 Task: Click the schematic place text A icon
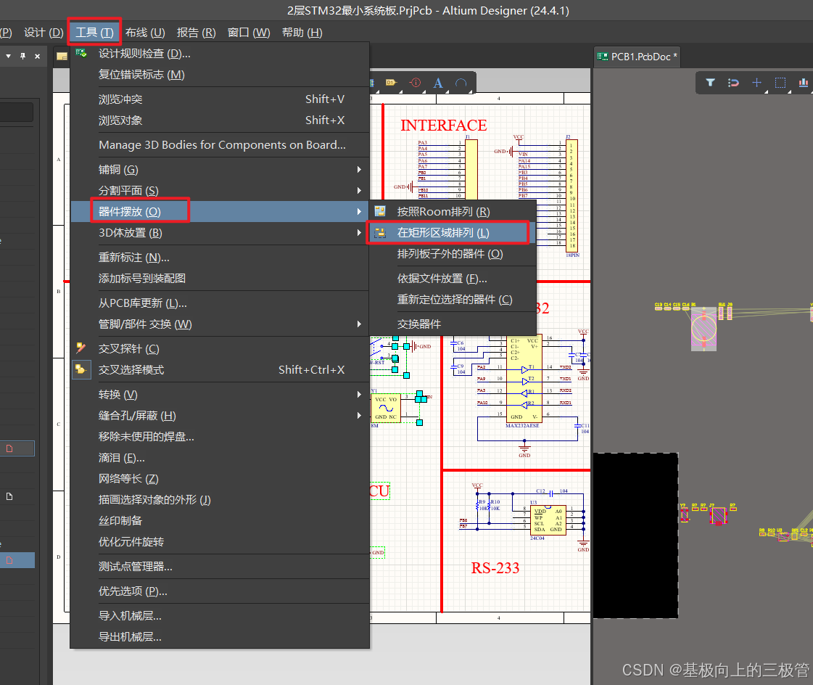[438, 83]
